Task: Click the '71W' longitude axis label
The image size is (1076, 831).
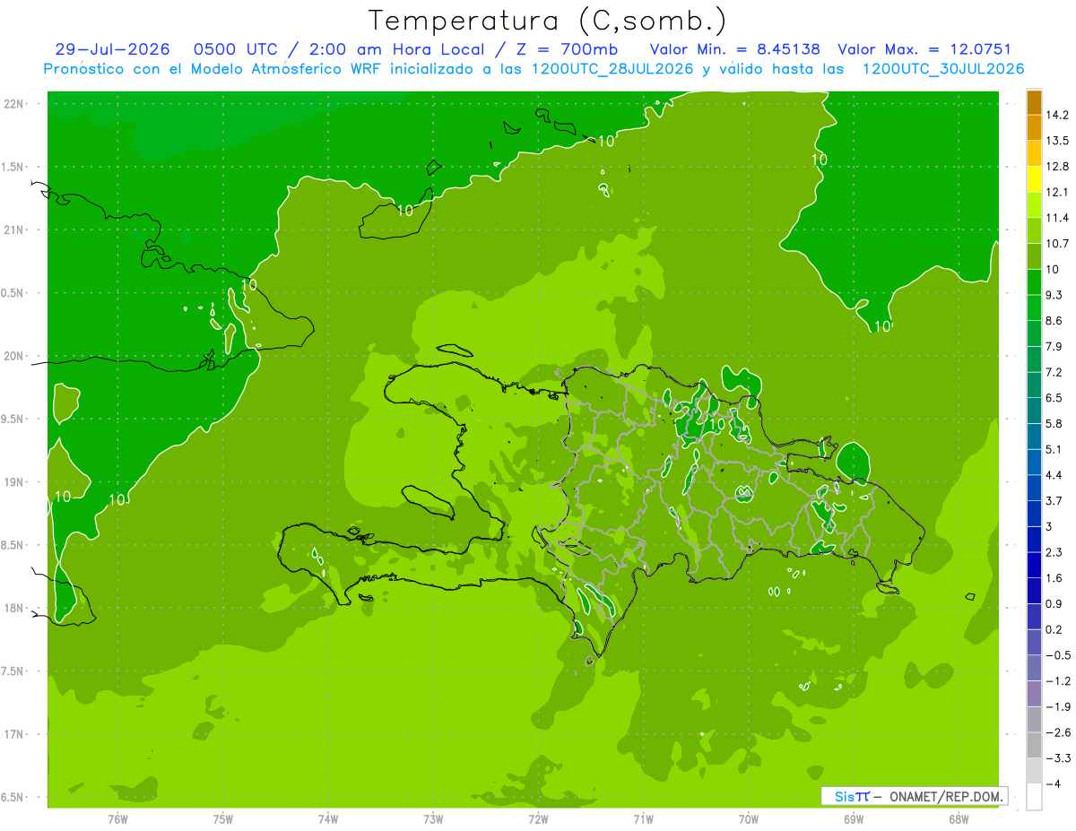Action: click(643, 819)
